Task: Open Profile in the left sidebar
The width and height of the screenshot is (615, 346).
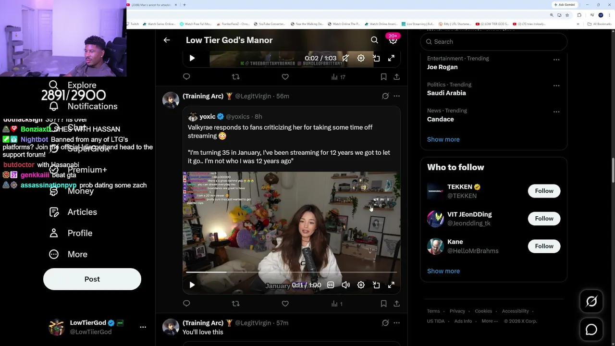Action: coord(71,233)
